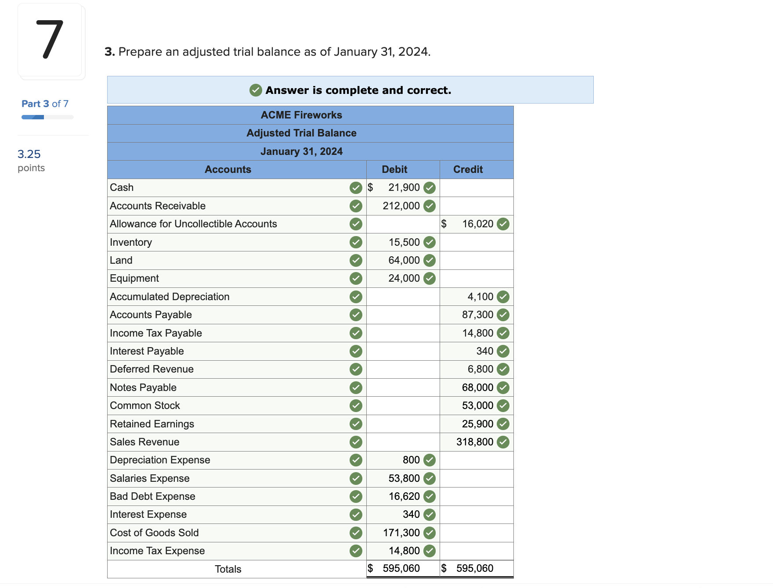Click the check icon beside Cost of Goods Sold name
Screen dimensions: 773x588
tap(356, 533)
